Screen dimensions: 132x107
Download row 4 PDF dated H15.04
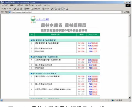click(93, 60)
